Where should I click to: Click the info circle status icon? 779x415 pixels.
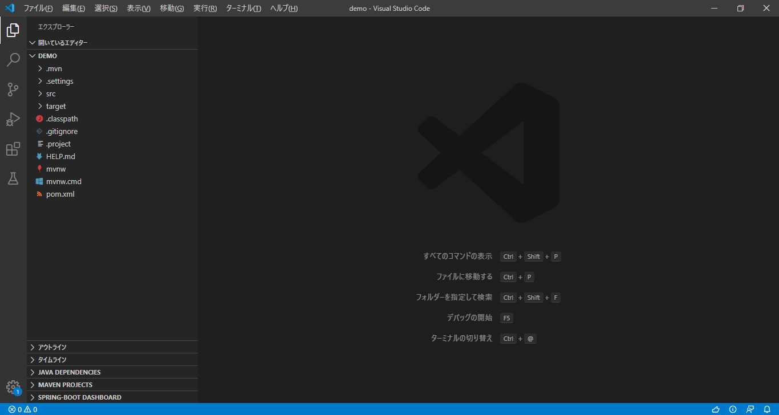coord(733,409)
